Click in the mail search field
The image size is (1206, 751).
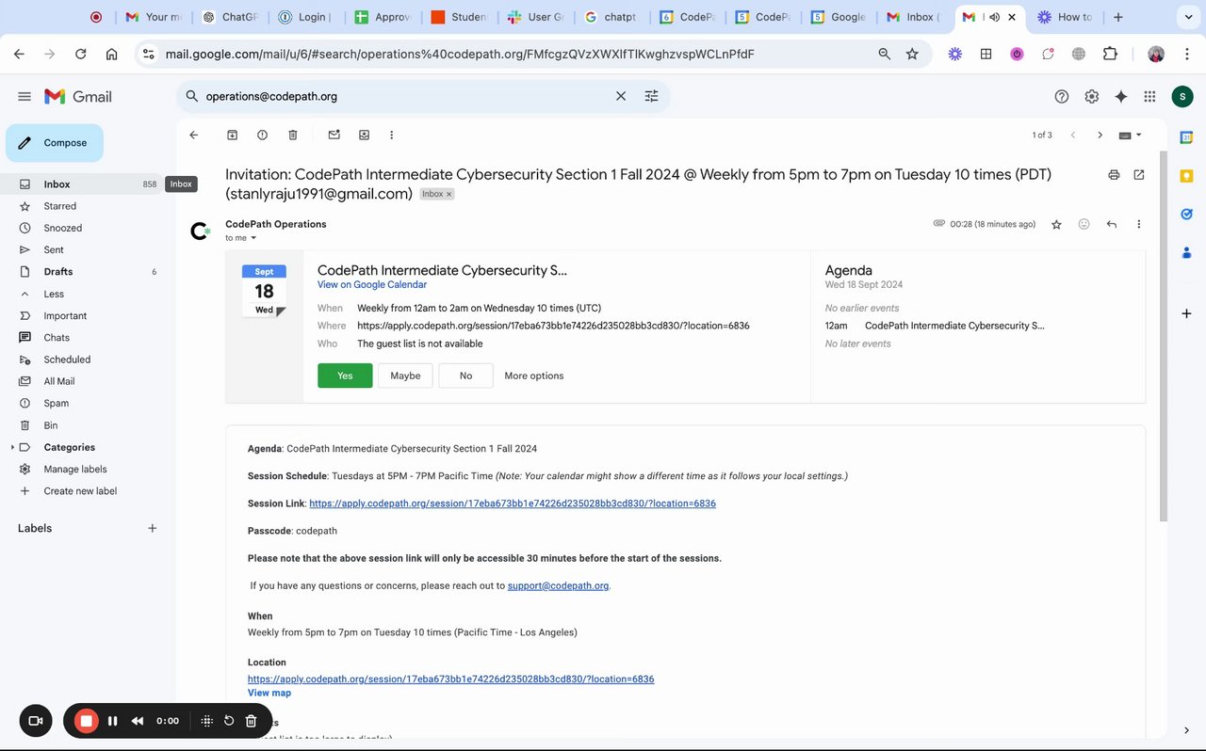(405, 96)
